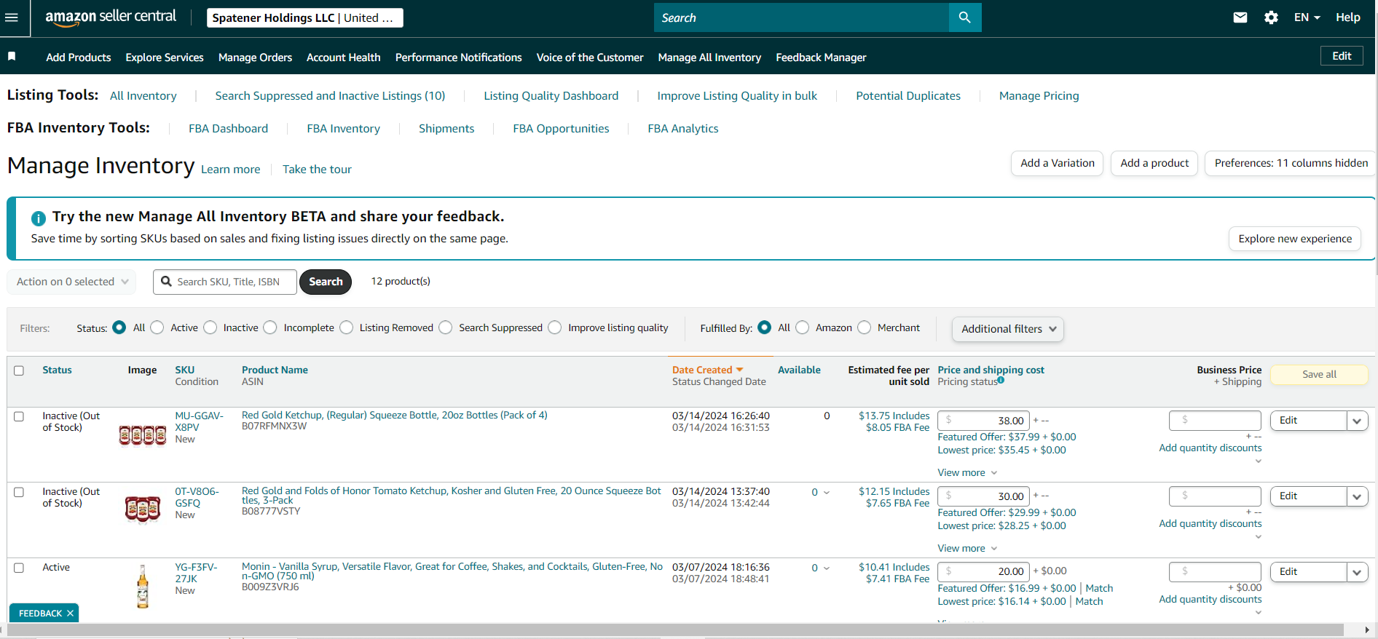The width and height of the screenshot is (1378, 639).
Task: Click the bookmark flag icon
Action: 12,56
